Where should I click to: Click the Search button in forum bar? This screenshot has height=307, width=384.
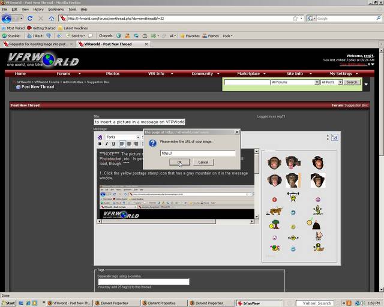(x=352, y=82)
